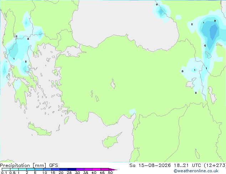Open the weatheronline.co.uk copyright link
The image size is (226, 174).
coord(196,171)
